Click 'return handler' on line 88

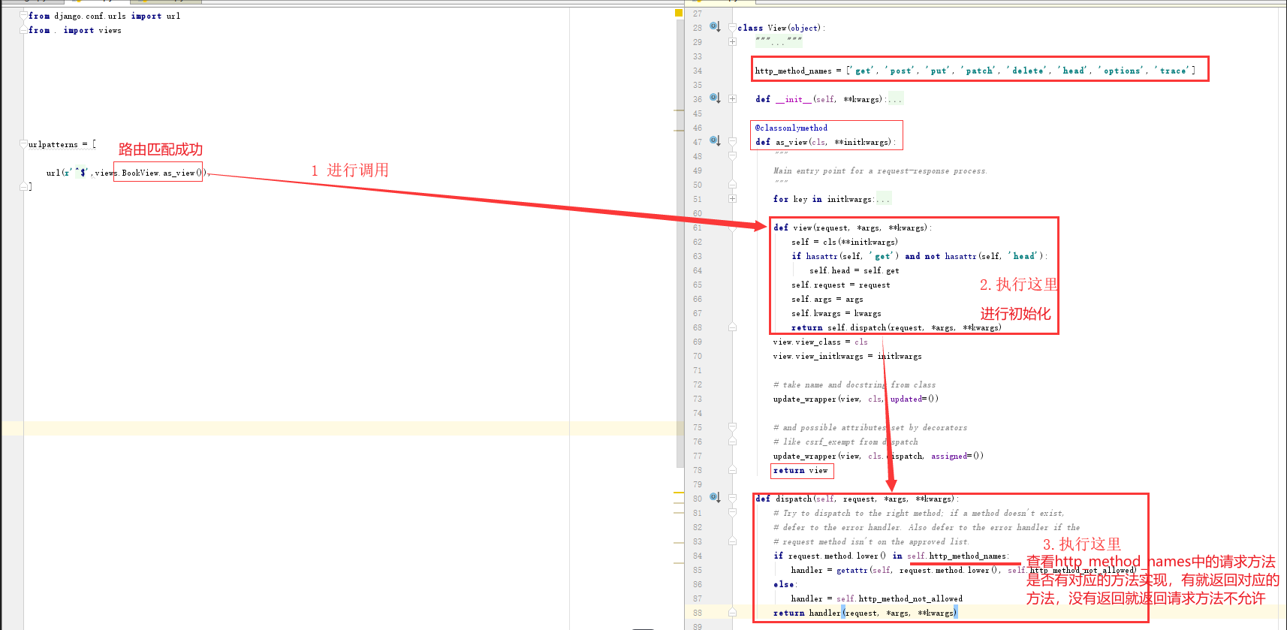coord(806,613)
